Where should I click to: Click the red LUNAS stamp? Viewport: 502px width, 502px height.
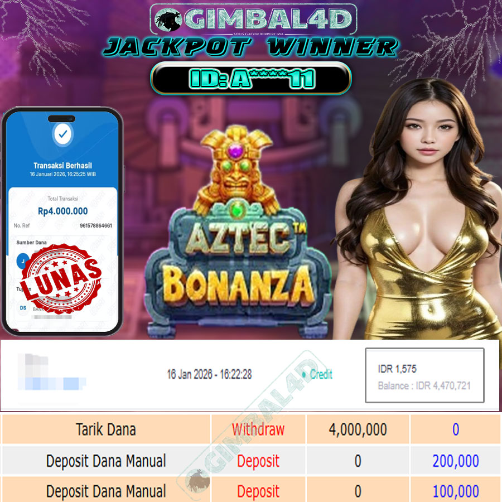pos(61,278)
